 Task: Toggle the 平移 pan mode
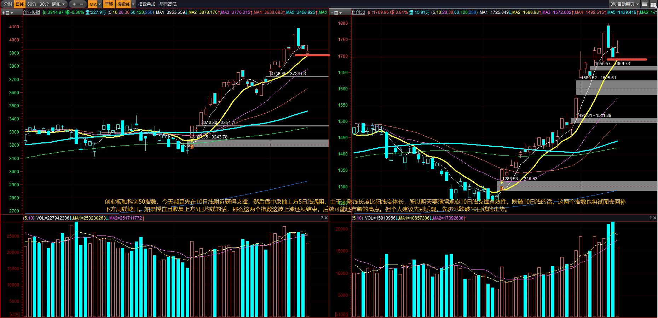coord(109,4)
